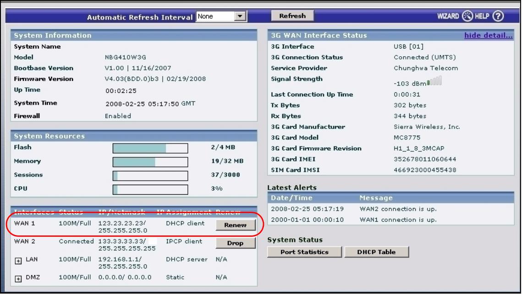
Task: Open the Wizard icon
Action: click(x=467, y=16)
